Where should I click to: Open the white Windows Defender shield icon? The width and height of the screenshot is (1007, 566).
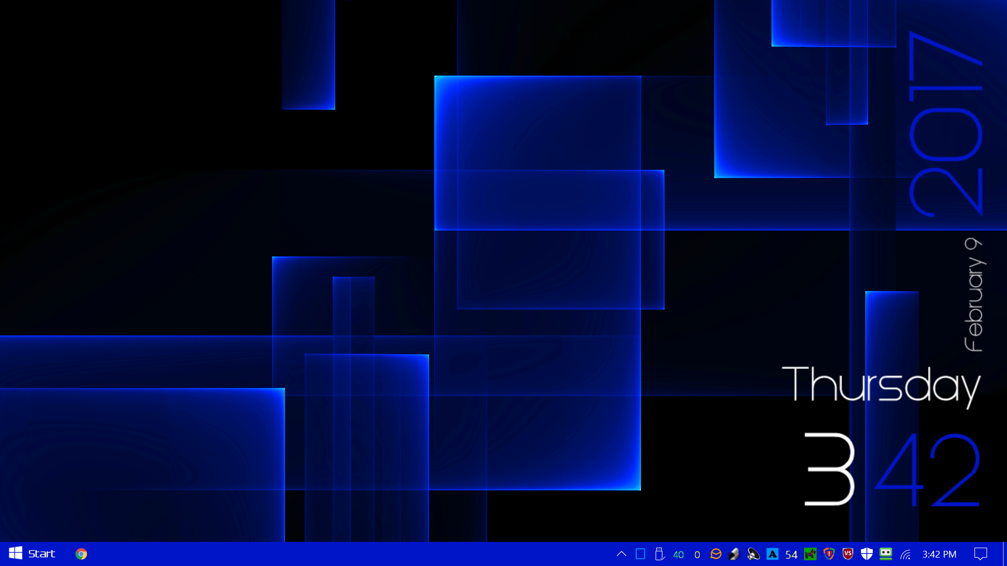[x=867, y=554]
